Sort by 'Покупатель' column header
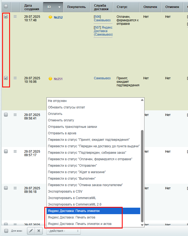 click(x=76, y=7)
